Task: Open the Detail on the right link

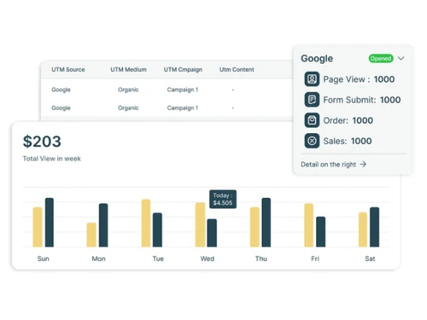Action: (x=333, y=165)
